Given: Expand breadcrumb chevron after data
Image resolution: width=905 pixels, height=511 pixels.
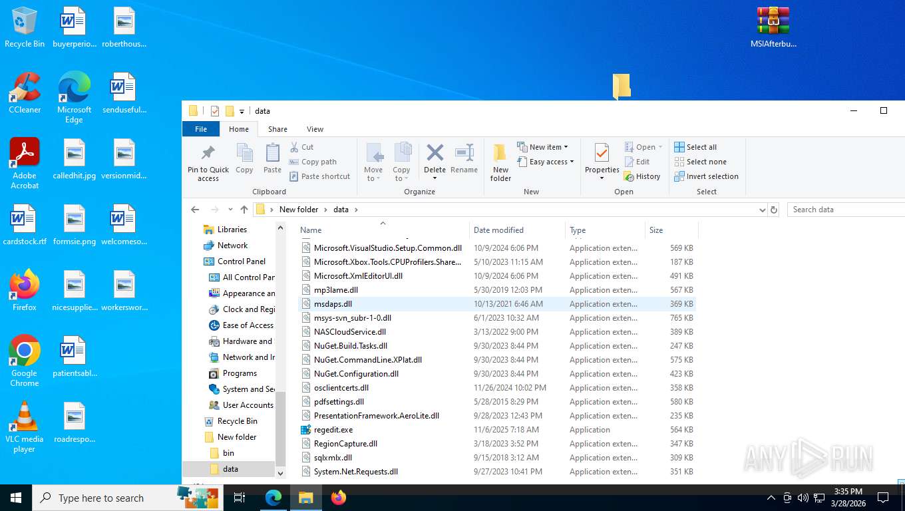Looking at the screenshot, I should pos(356,210).
